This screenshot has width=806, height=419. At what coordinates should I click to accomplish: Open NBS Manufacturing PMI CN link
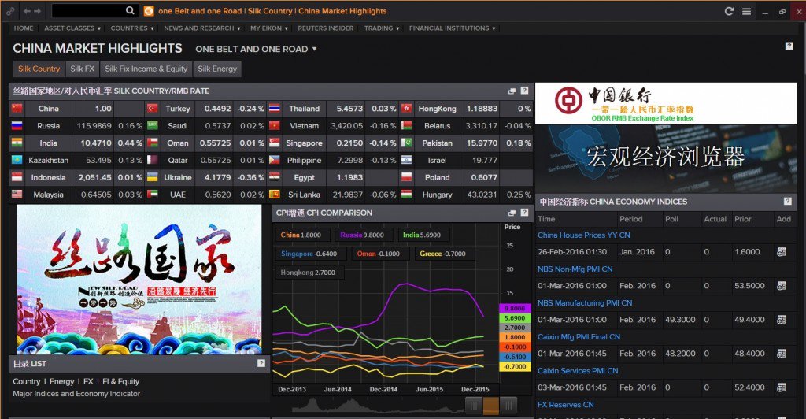[x=585, y=302]
